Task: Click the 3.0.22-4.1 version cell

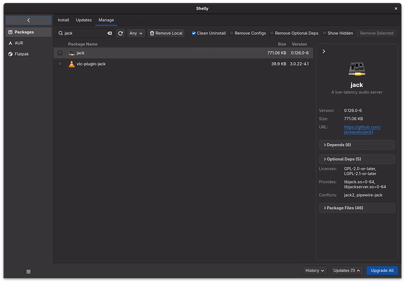Action: tap(299, 64)
